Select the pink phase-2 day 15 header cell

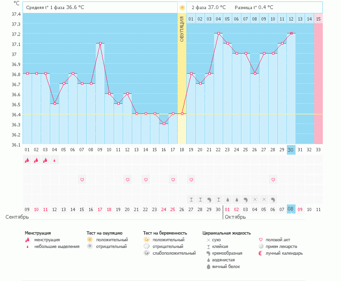[318, 19]
